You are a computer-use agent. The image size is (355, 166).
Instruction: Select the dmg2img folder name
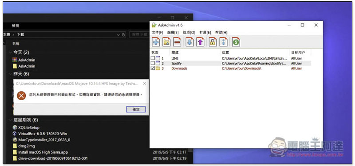27,146
